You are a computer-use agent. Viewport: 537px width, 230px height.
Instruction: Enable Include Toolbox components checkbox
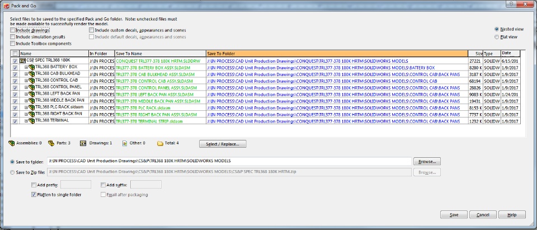13,44
